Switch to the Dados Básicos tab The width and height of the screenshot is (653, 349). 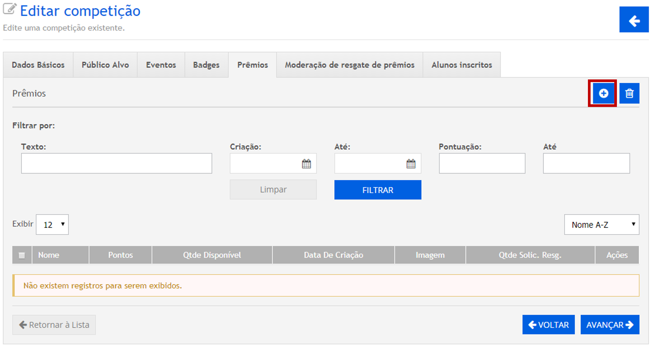(38, 65)
